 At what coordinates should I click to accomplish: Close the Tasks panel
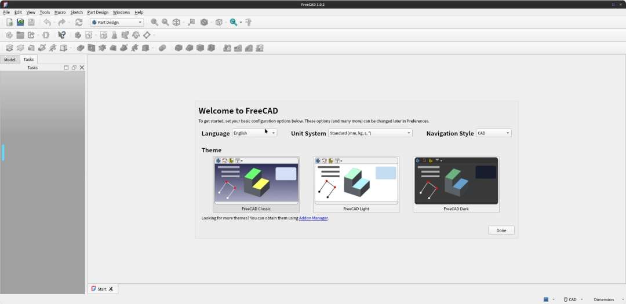coord(82,67)
